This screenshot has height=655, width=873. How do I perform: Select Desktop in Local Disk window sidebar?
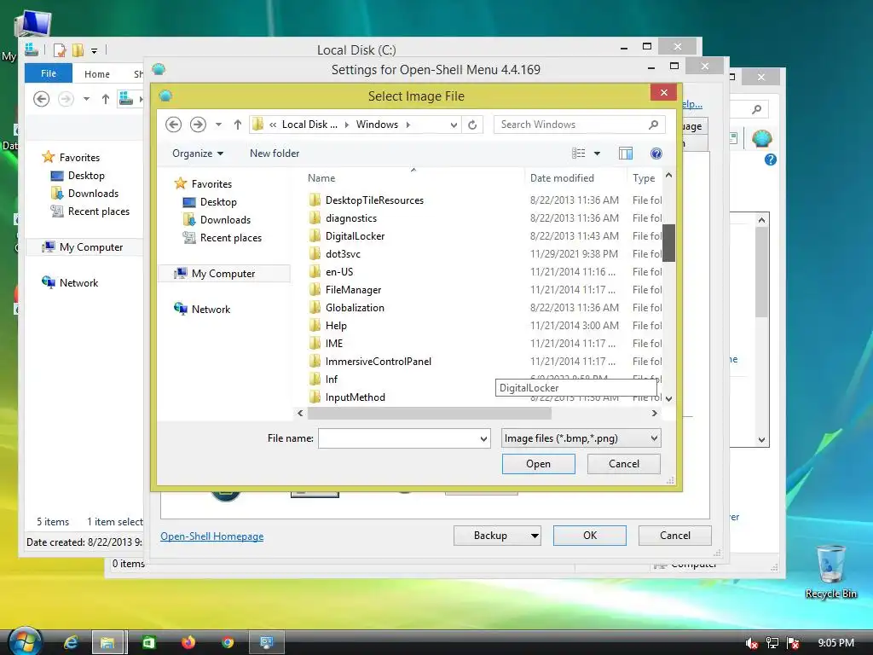(x=86, y=176)
